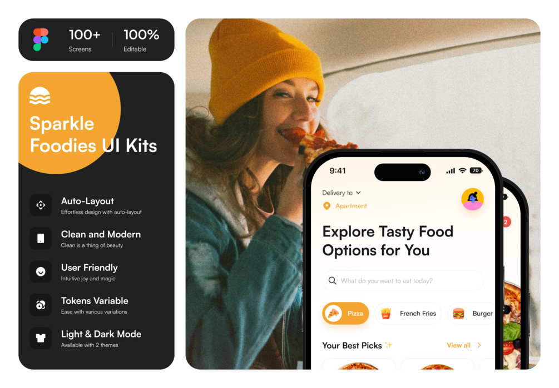559x388 pixels.
Task: Open the user profile avatar
Action: tap(472, 199)
